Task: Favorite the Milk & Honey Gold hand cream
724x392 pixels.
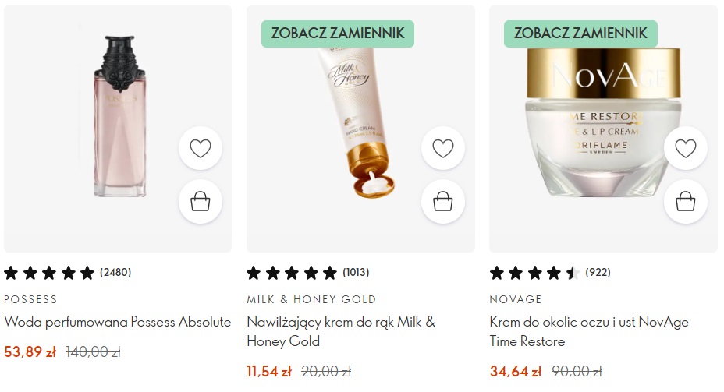Action: (x=443, y=148)
